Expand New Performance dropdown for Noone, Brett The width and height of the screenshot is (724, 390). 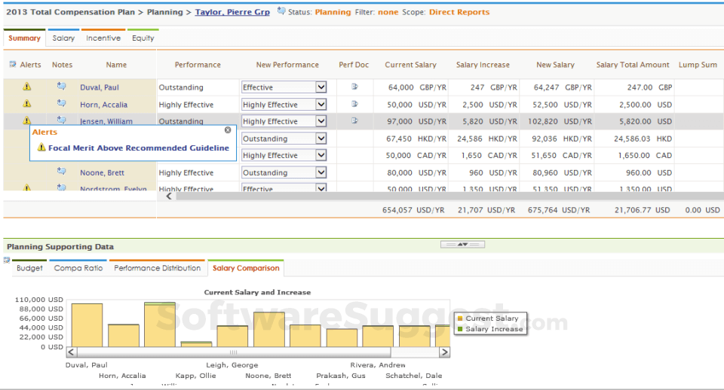click(x=321, y=172)
